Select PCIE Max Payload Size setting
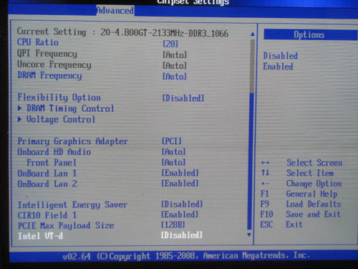 coord(66,225)
